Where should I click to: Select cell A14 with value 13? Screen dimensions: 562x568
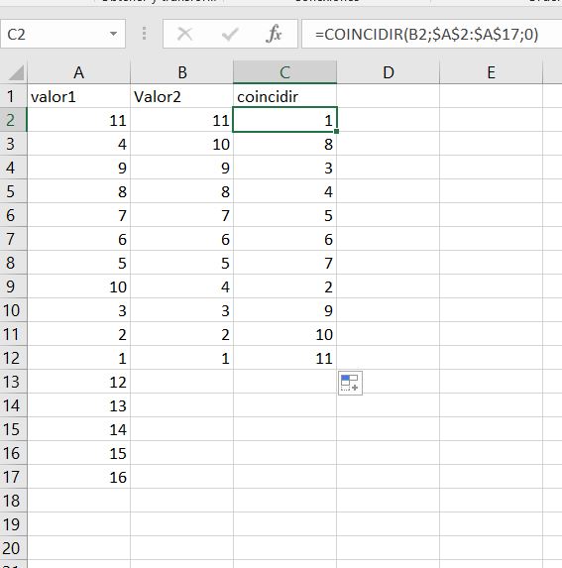(79, 405)
